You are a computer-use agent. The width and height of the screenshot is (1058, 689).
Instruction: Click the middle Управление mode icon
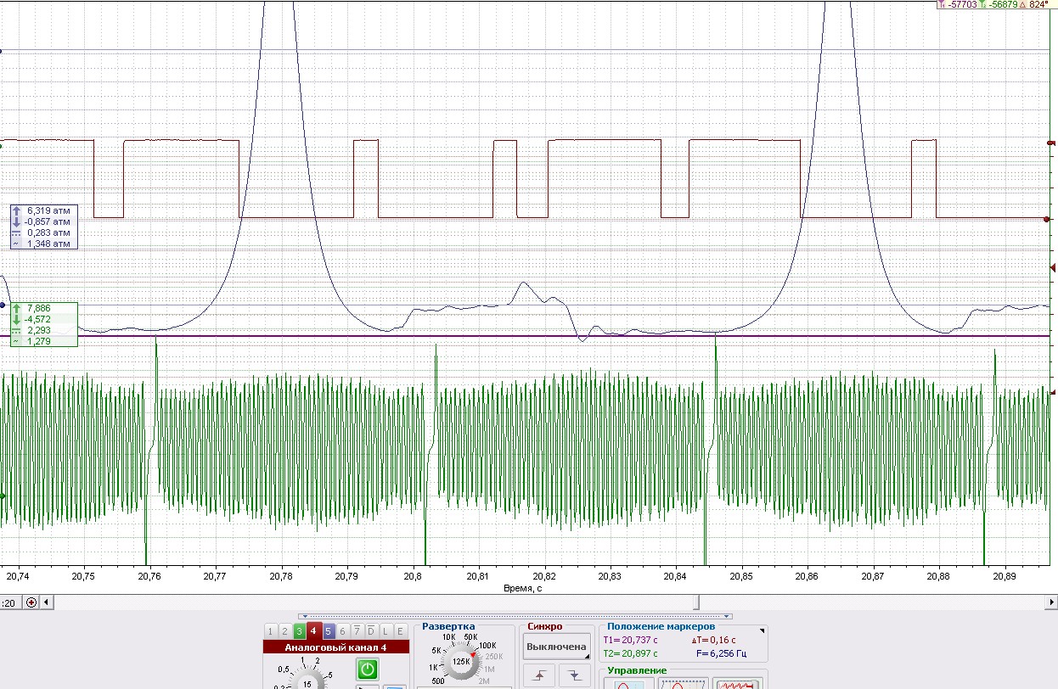684,684
